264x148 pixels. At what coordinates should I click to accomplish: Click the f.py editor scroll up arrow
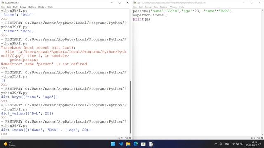pyautogui.click(x=262, y=10)
